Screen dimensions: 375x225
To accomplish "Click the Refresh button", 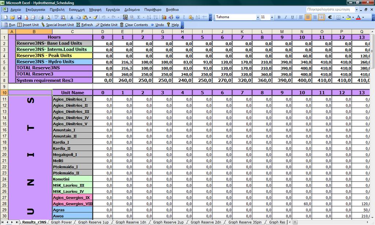I will coord(85,25).
